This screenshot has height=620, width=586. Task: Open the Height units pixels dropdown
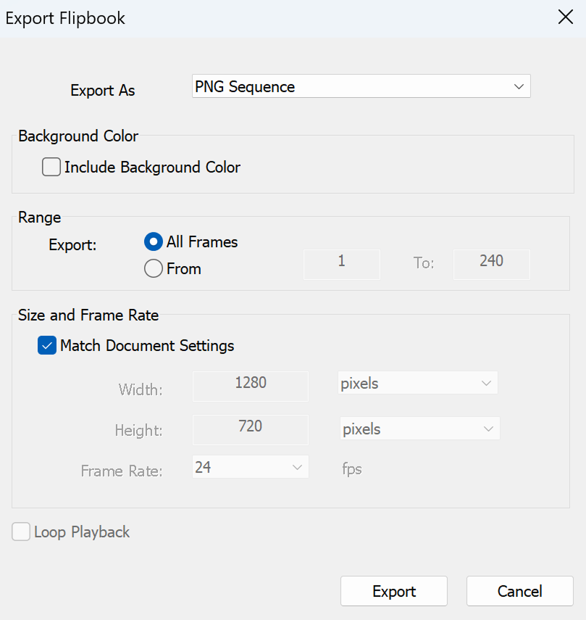coord(419,429)
